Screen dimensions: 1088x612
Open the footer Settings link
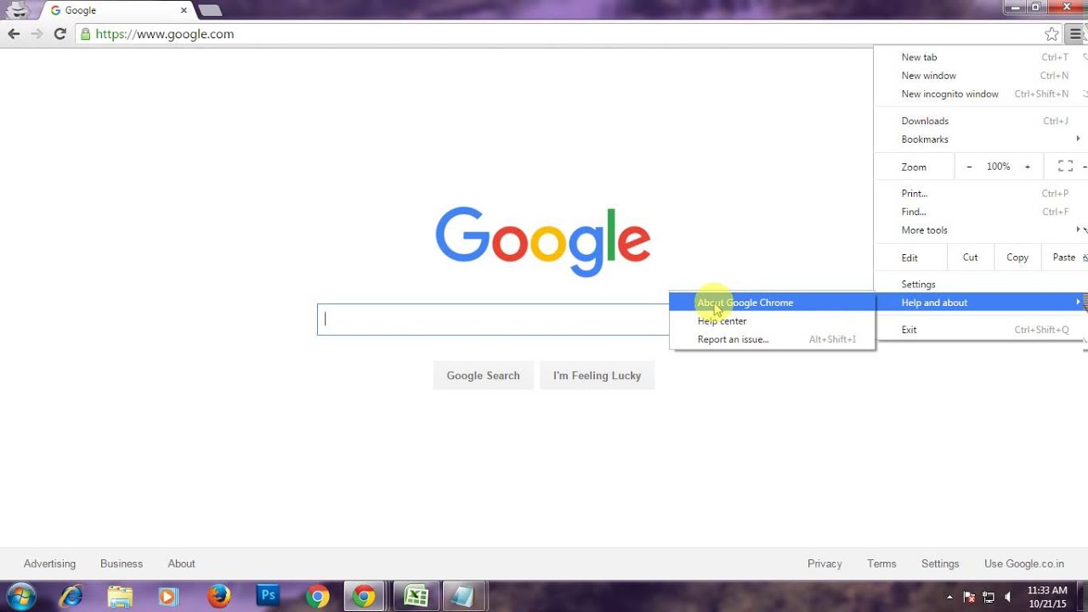[x=940, y=564]
